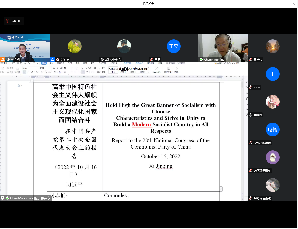The height and width of the screenshot is (229, 298).
Task: Click the microphone icon next to ChenMingming's name
Action: pyautogui.click(x=201, y=60)
